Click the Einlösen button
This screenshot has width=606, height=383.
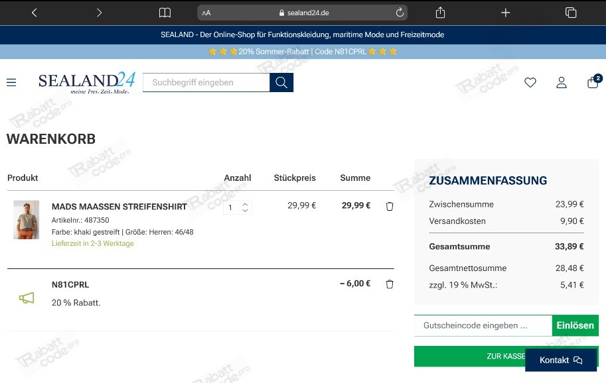575,325
